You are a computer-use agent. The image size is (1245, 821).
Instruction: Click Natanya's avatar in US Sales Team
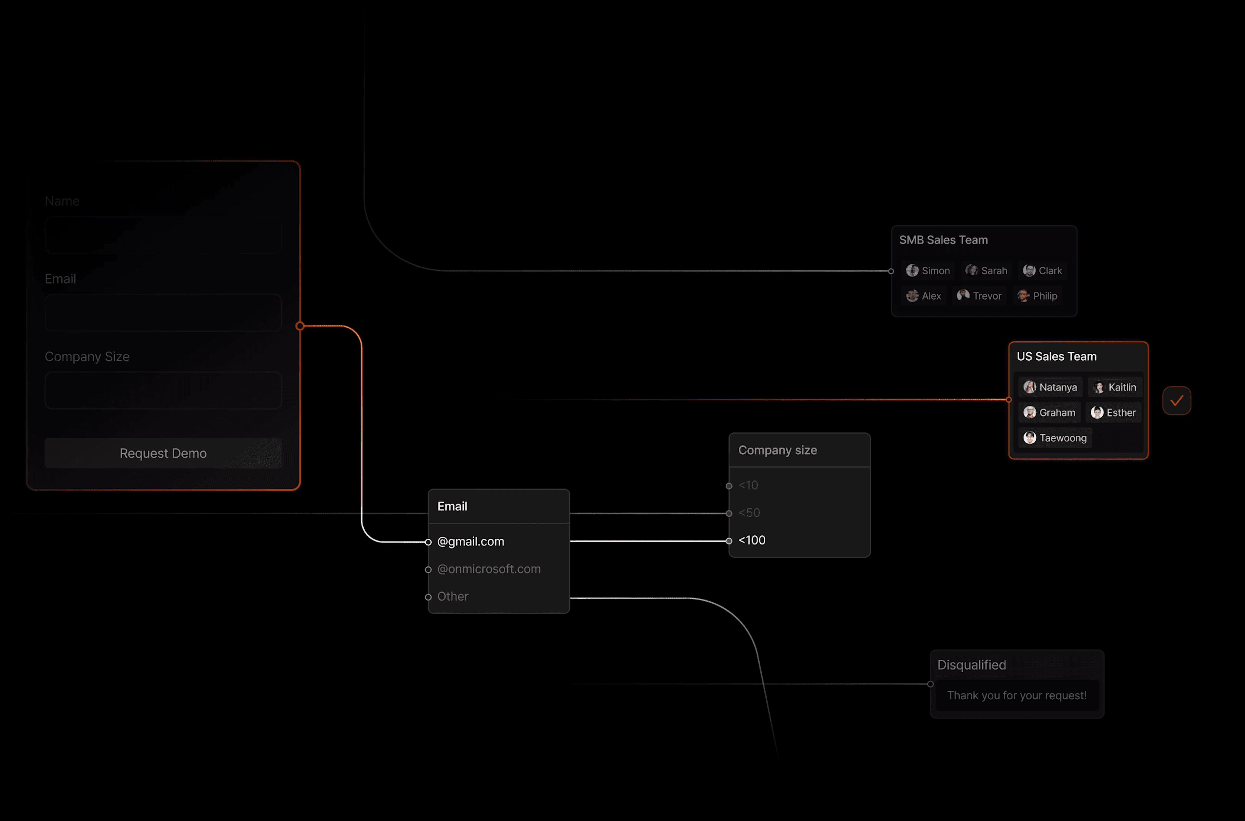tap(1030, 387)
